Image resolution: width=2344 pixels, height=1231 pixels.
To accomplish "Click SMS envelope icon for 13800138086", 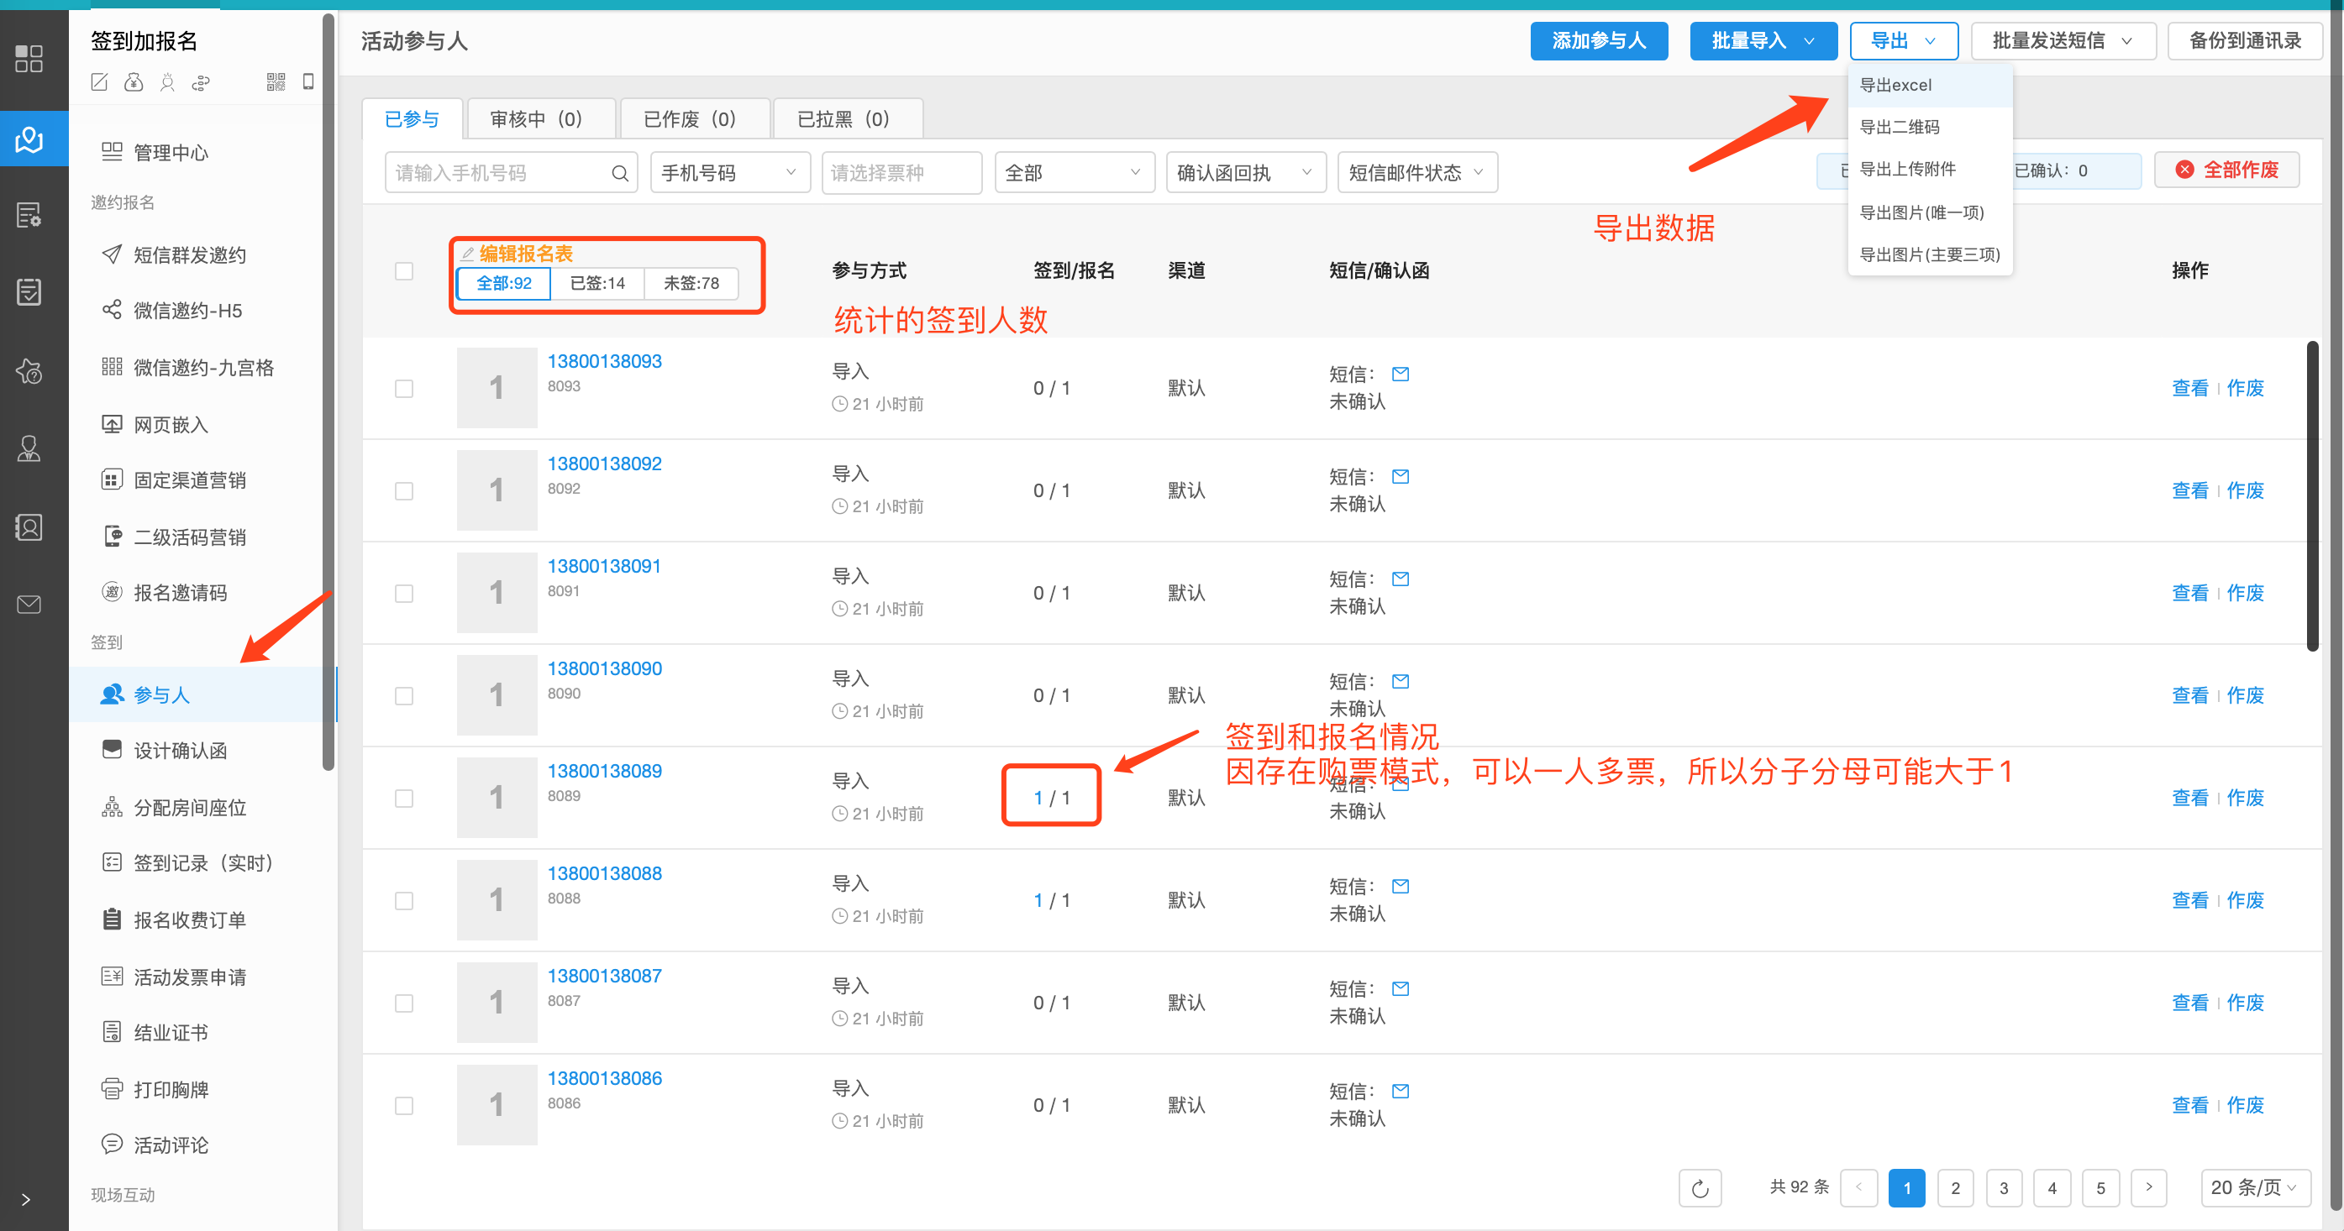I will coord(1401,1091).
